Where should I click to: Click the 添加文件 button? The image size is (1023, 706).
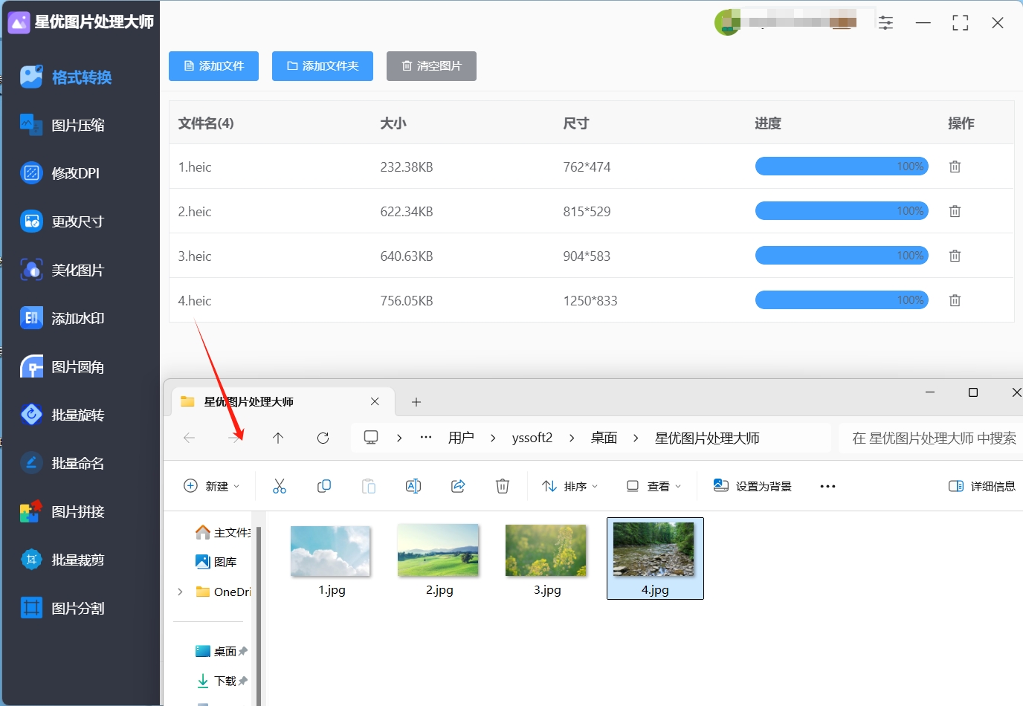213,66
